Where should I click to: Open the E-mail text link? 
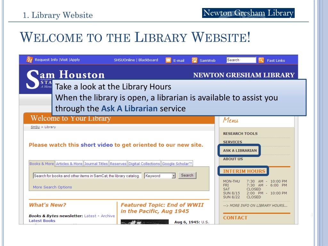(x=179, y=61)
